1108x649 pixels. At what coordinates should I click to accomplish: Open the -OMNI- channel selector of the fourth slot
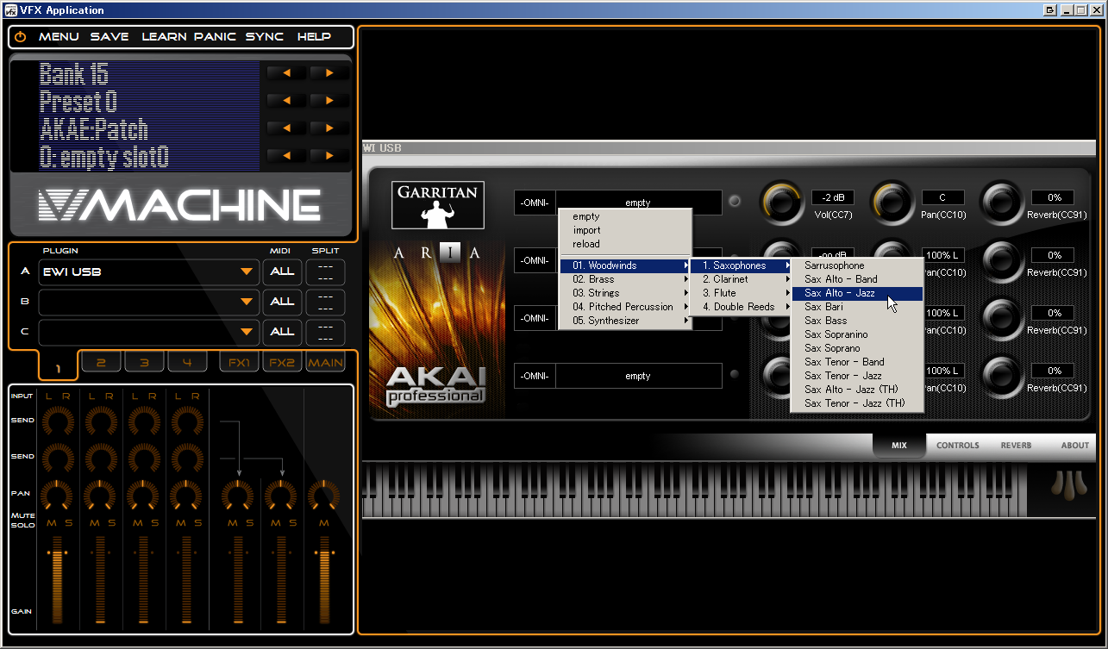[x=535, y=376]
